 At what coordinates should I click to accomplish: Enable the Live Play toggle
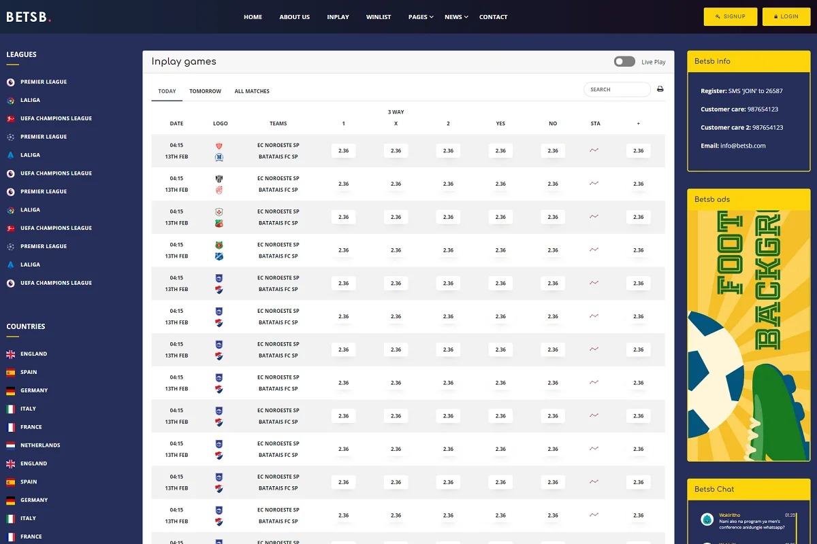click(624, 61)
